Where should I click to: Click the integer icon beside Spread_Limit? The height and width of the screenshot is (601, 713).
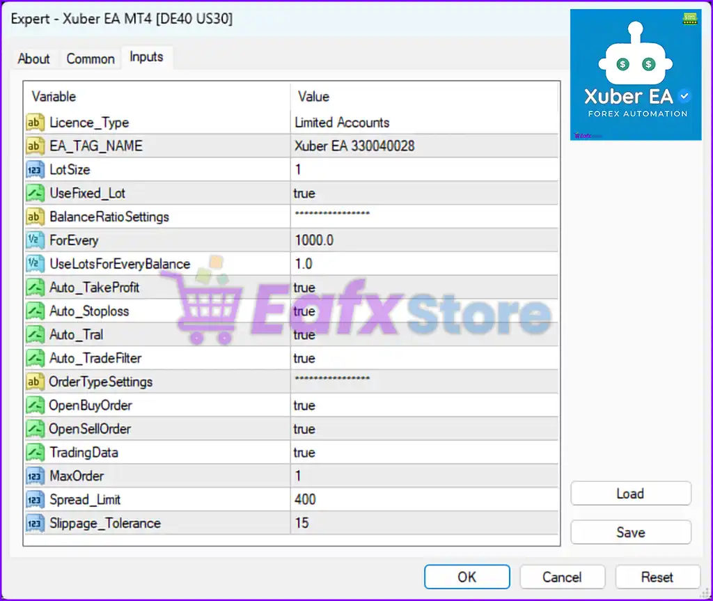[35, 499]
